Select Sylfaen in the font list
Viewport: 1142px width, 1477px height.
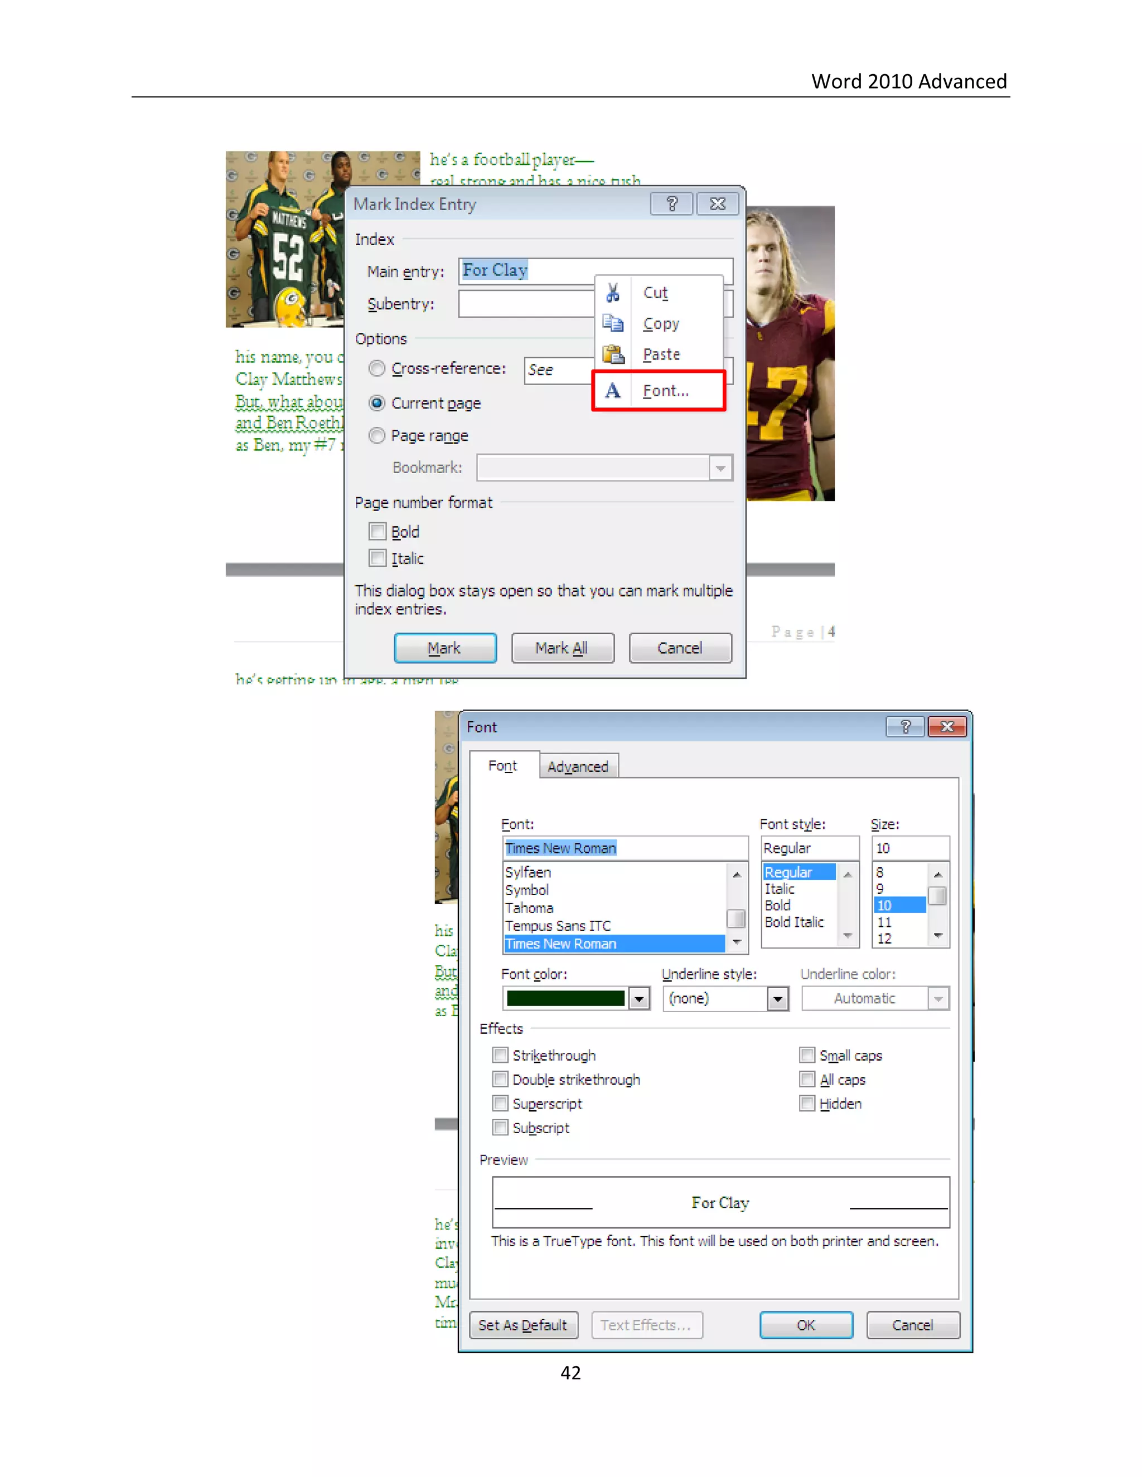[614, 872]
